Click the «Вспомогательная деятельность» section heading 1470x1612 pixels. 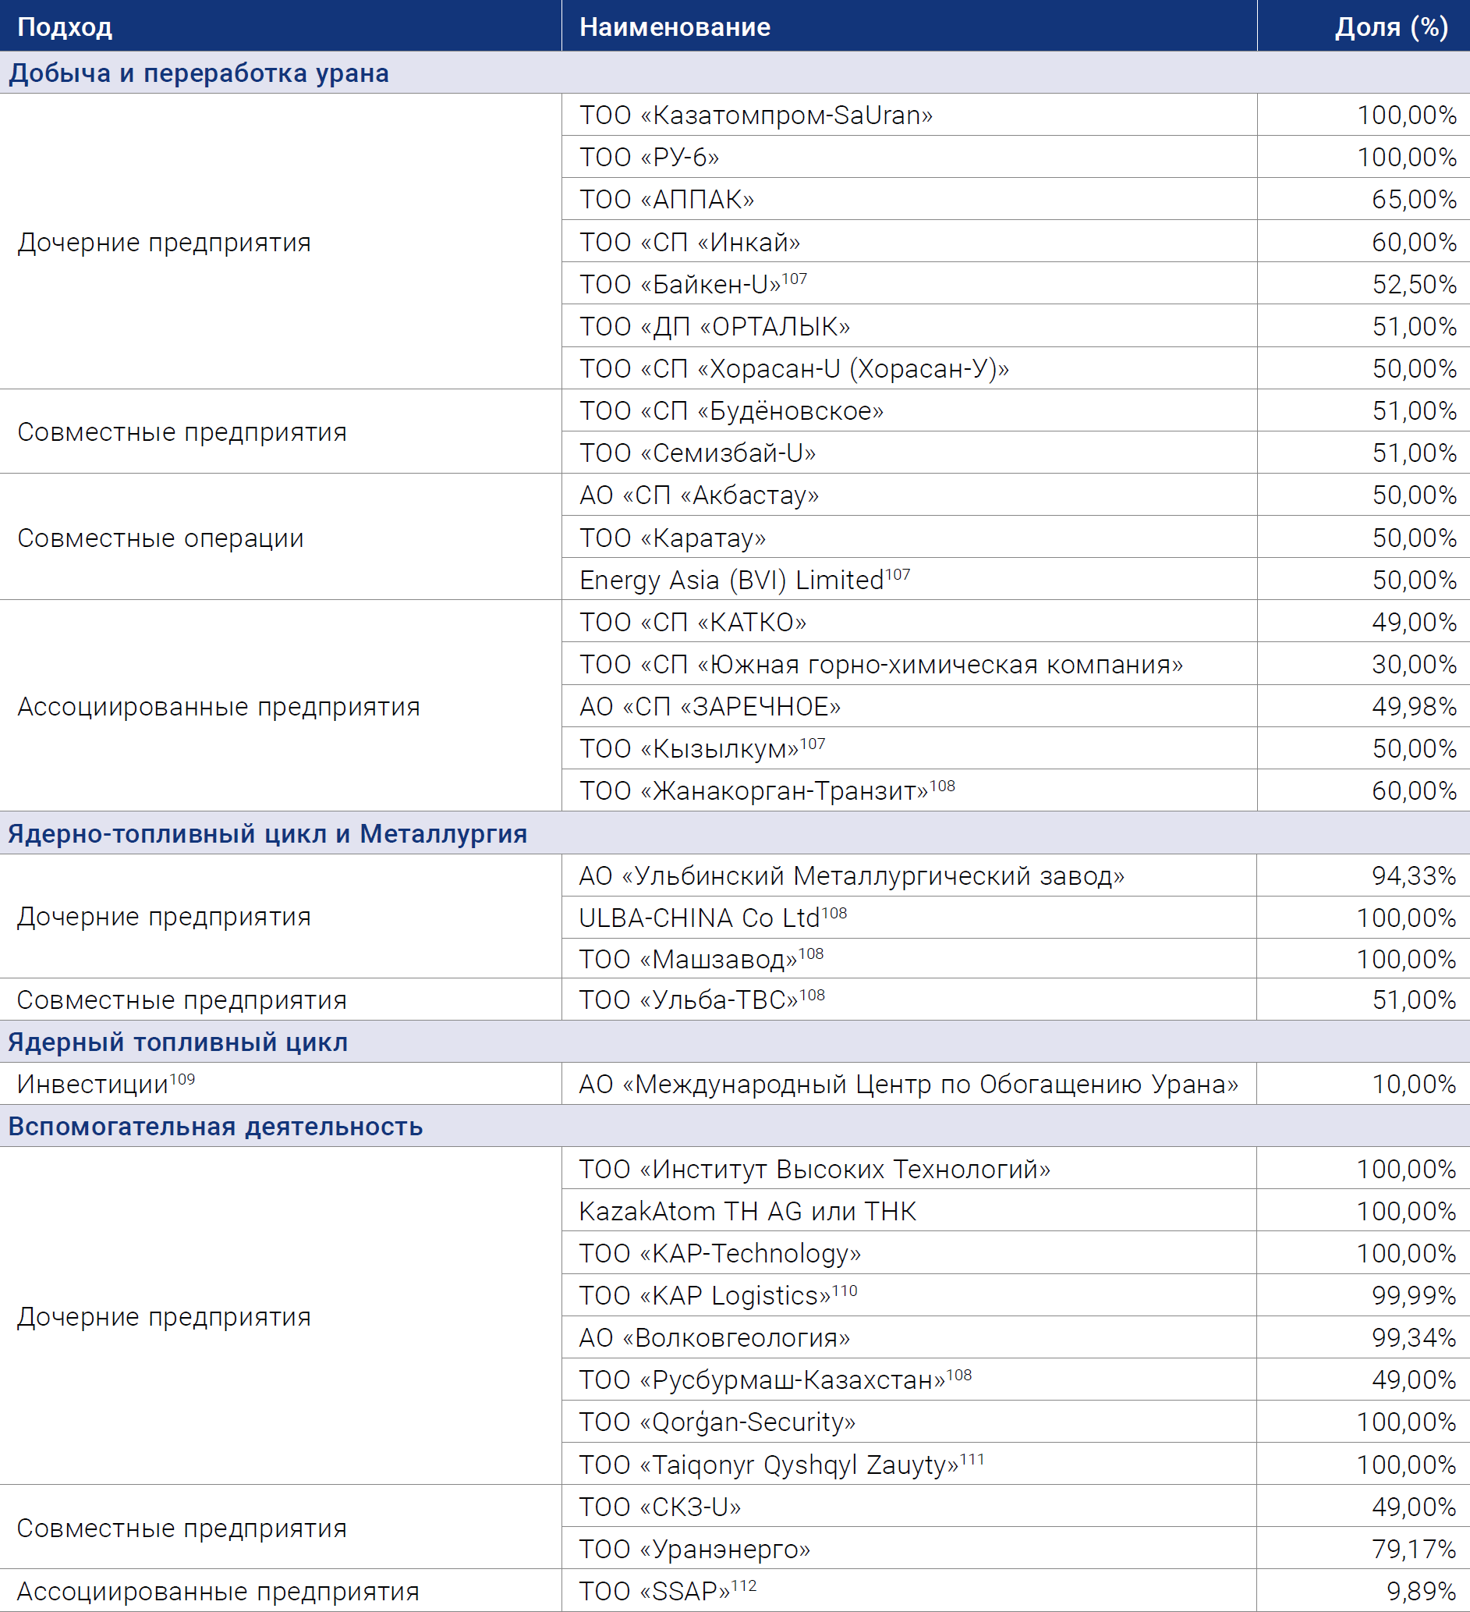pos(735,1126)
